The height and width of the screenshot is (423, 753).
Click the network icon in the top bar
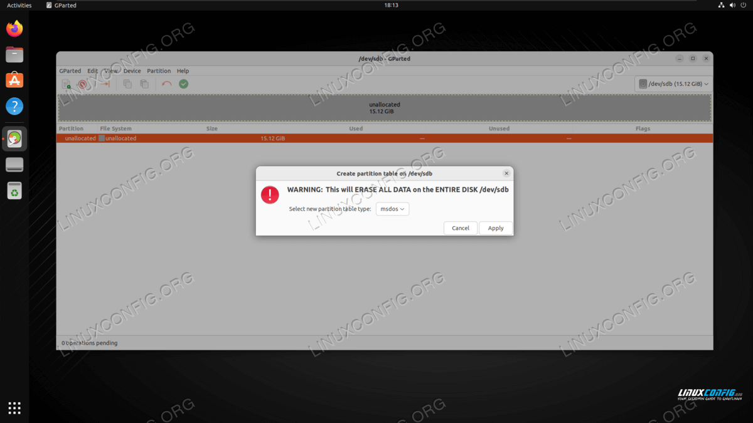tap(722, 5)
